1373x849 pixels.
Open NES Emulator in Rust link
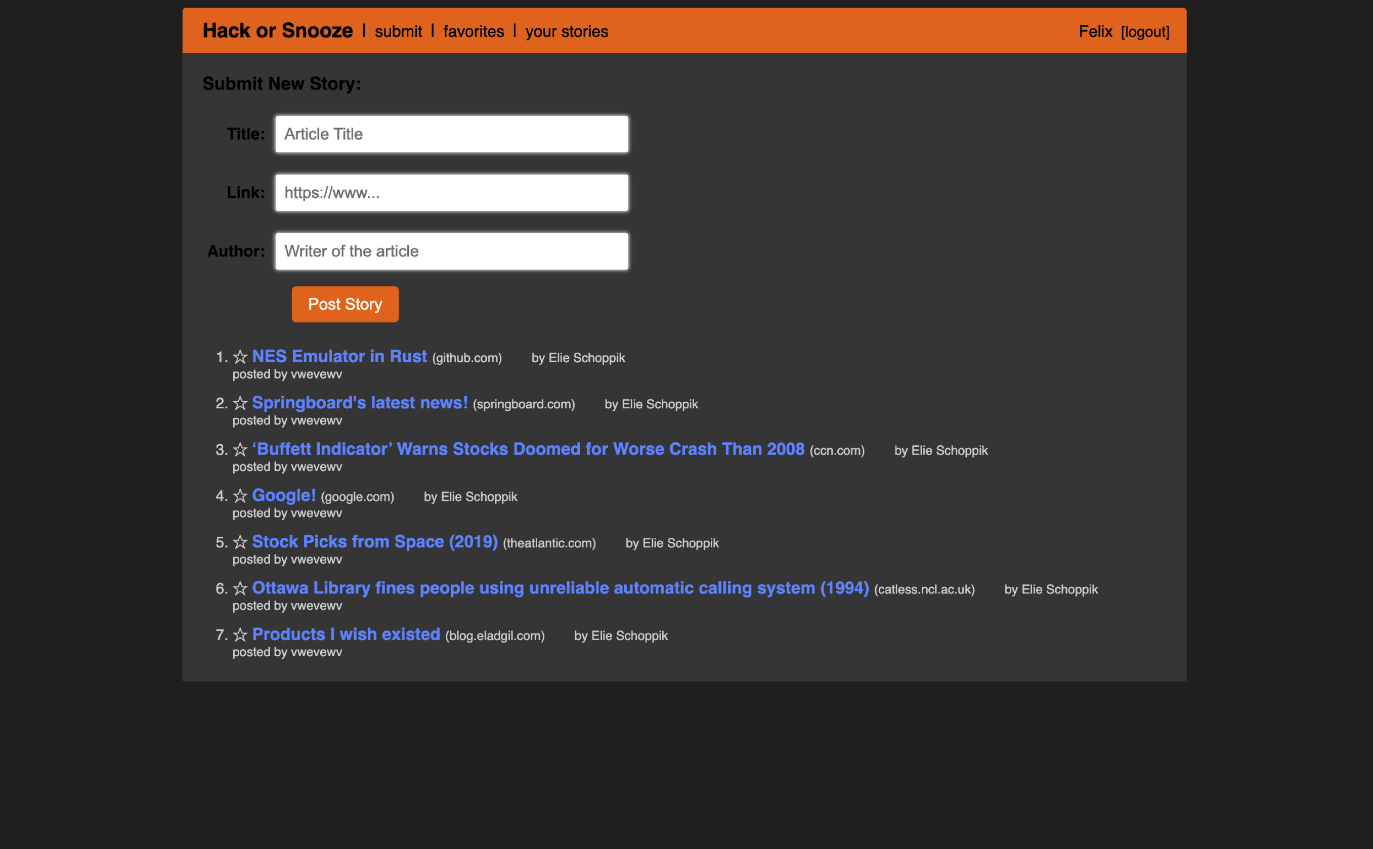339,357
